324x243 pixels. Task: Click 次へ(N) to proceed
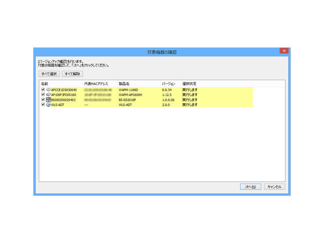coord(250,187)
